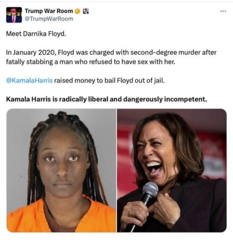
Task: Open the Trump War Room profile avatar
Action: pyautogui.click(x=14, y=15)
